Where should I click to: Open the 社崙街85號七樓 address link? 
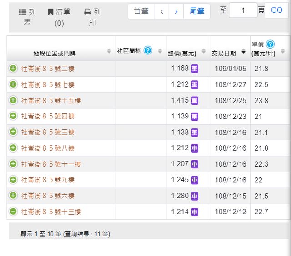48,84
